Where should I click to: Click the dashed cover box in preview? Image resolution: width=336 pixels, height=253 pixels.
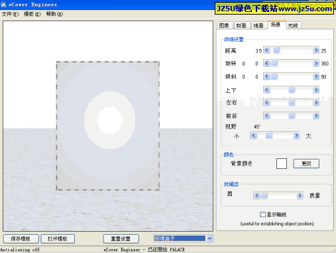(x=108, y=126)
